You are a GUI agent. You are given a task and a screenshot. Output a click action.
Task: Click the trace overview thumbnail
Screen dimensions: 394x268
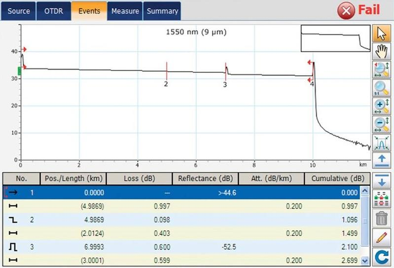(x=335, y=39)
